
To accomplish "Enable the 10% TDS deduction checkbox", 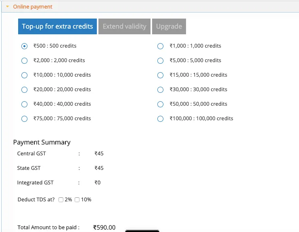I will [x=77, y=200].
